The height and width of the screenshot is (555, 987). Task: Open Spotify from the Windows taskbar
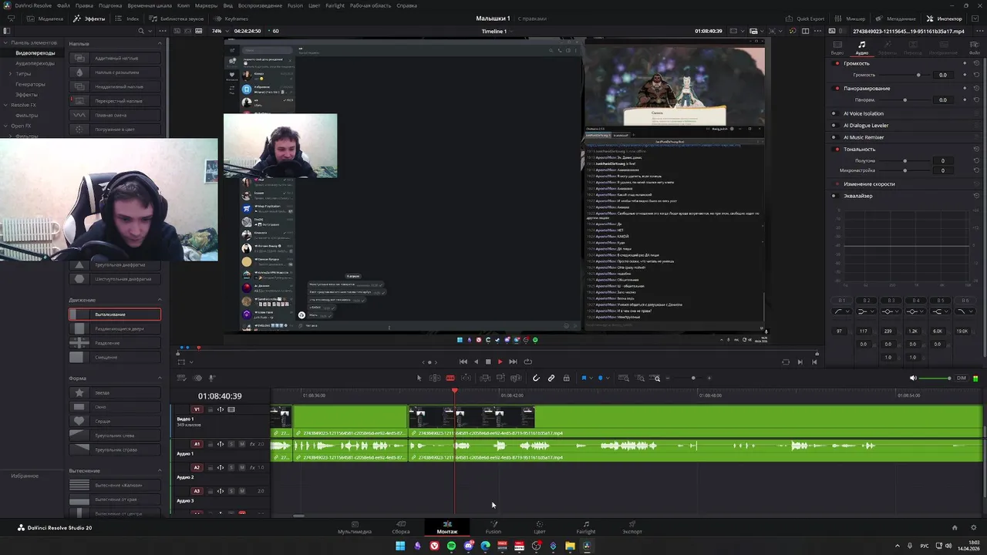coord(451,546)
